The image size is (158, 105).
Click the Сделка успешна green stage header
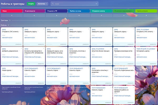tap(146, 11)
